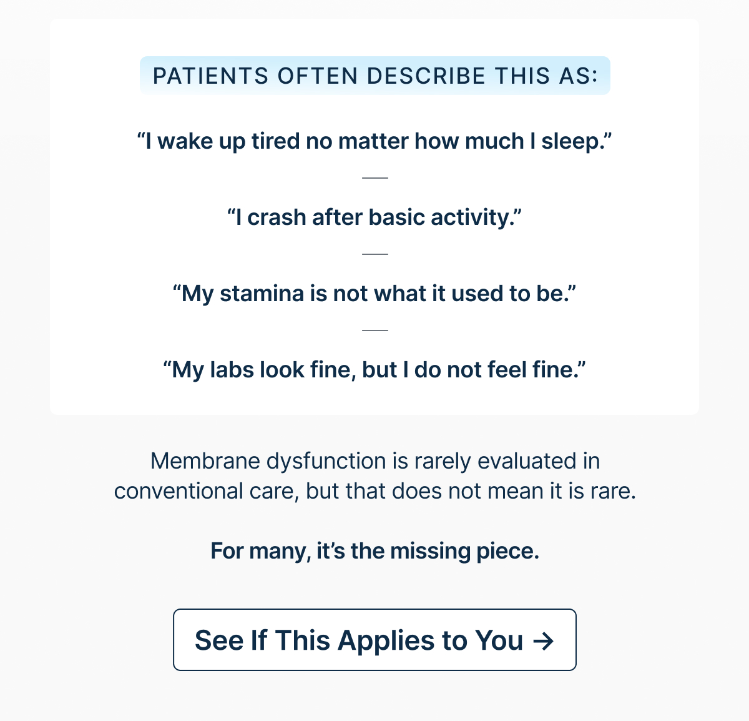Click the 'For many, it's the missing piece.' text

click(x=374, y=551)
